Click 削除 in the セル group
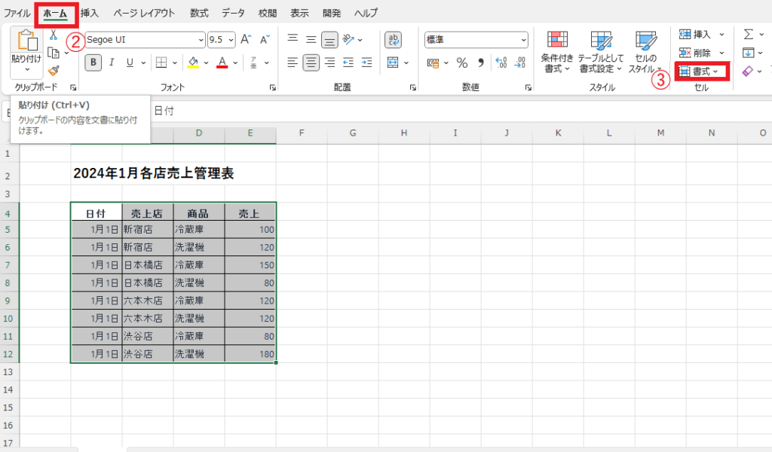Screen dimensions: 772x452 (695, 53)
